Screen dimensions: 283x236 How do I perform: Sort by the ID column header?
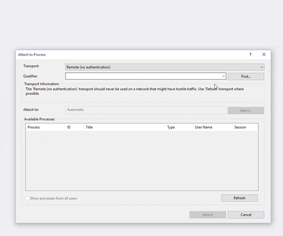pos(74,127)
